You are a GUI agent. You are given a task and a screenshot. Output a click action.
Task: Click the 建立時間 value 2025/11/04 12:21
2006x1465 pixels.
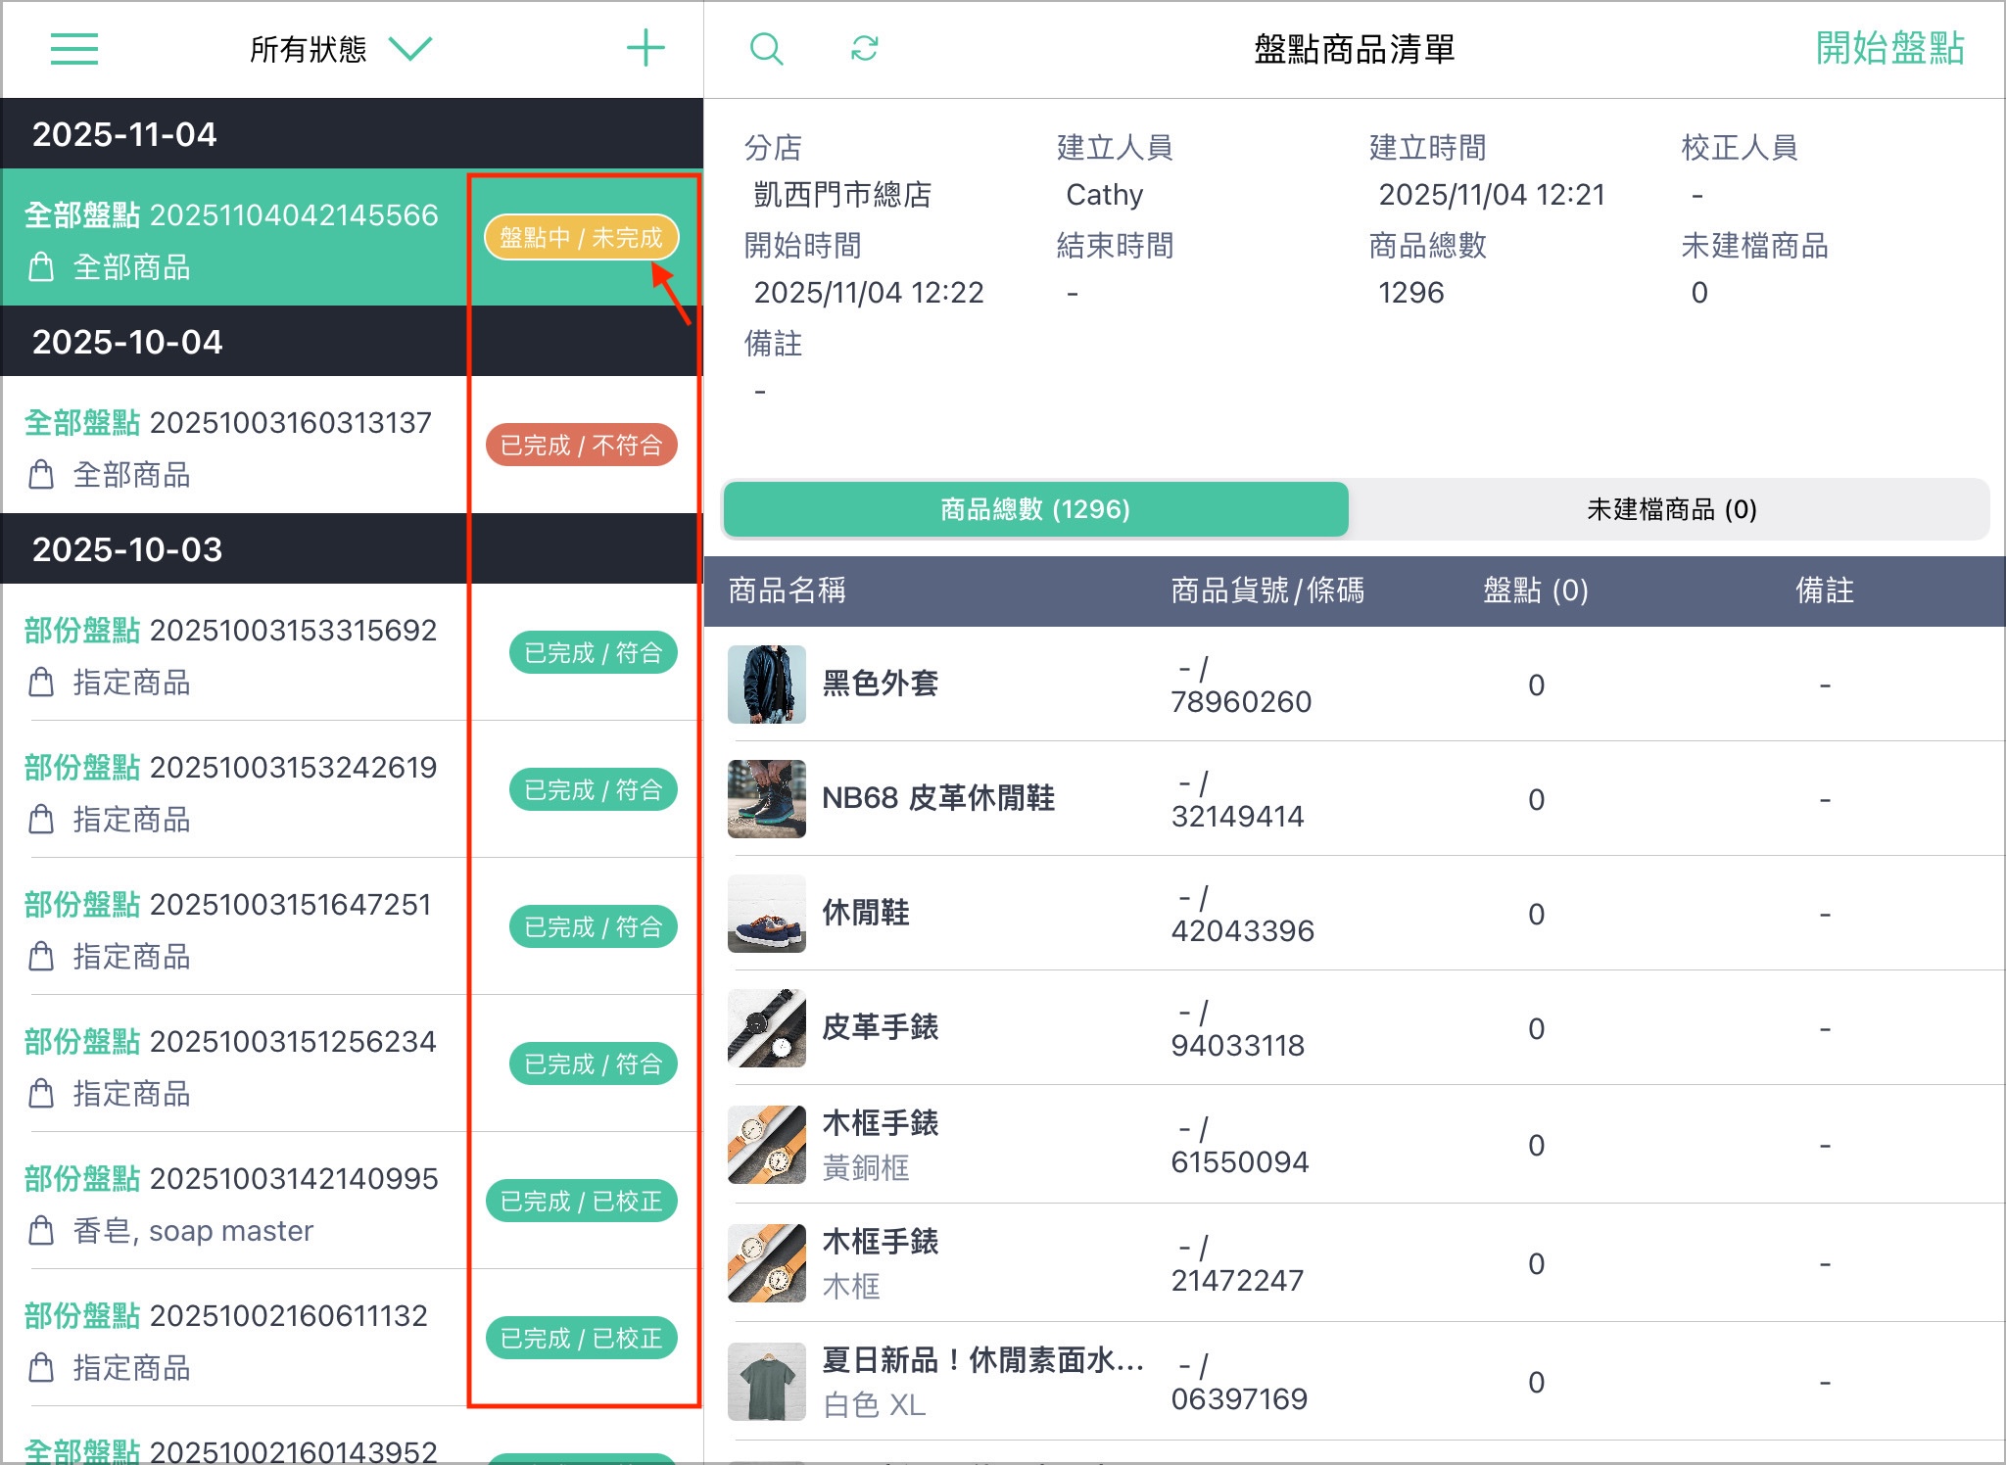1492,195
